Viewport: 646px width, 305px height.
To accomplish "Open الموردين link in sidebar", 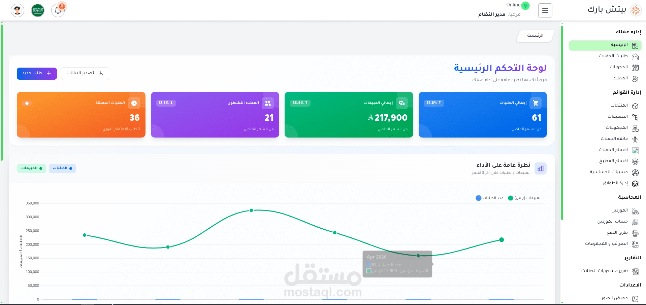I will [x=619, y=211].
